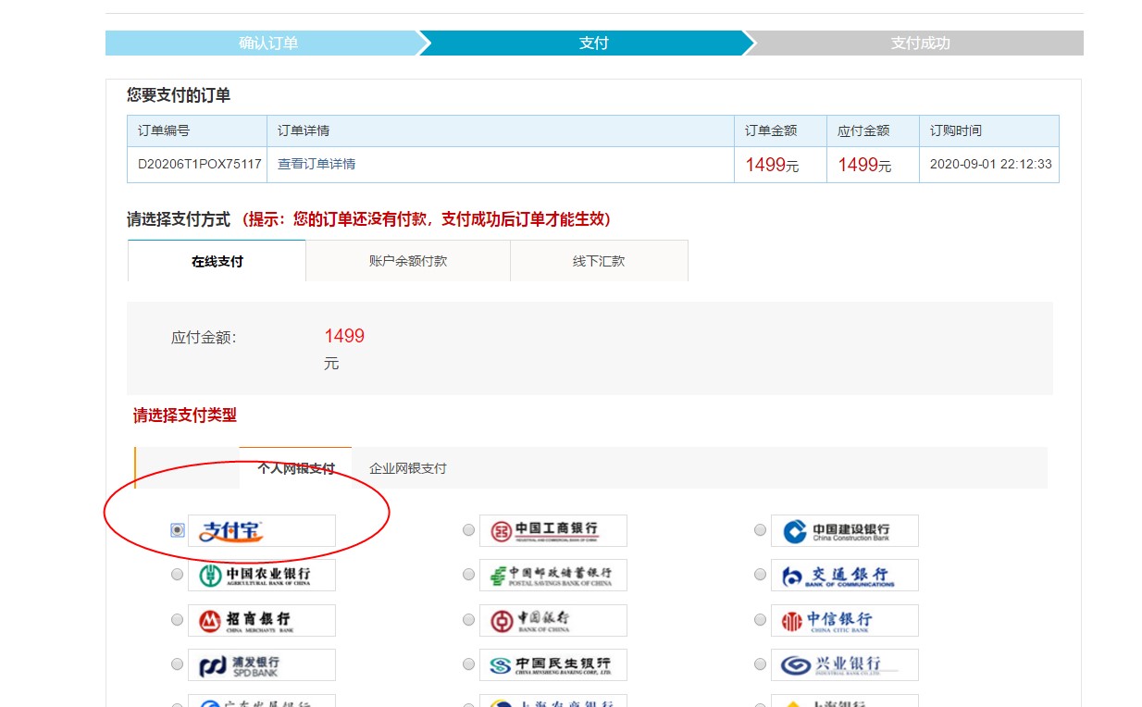Viewport: 1142px width, 707px height.
Task: Select the radio button for 浦发银行
Action: point(177,664)
